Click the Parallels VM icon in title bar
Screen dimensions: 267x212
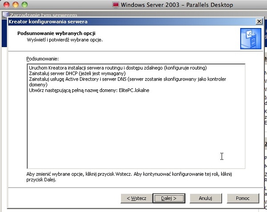[x=116, y=4]
